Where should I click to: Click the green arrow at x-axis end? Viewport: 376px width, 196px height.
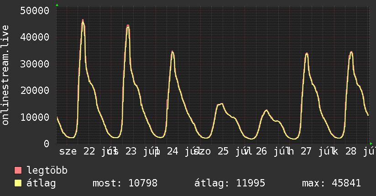371,144
